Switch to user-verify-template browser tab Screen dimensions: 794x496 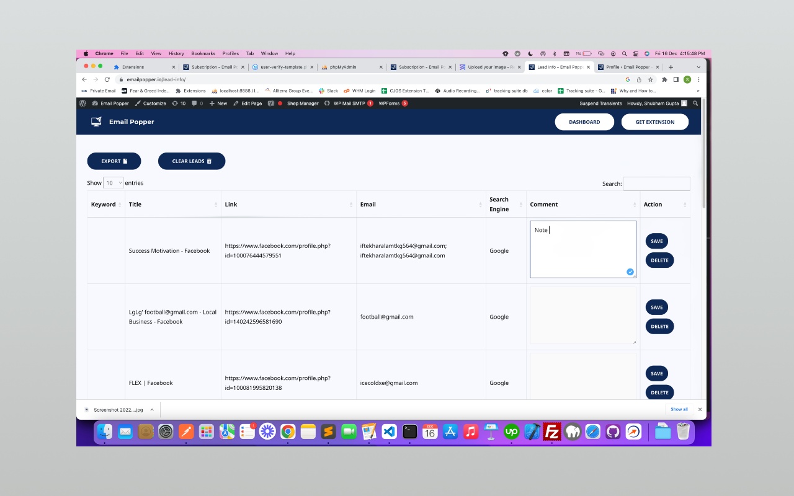pyautogui.click(x=283, y=67)
